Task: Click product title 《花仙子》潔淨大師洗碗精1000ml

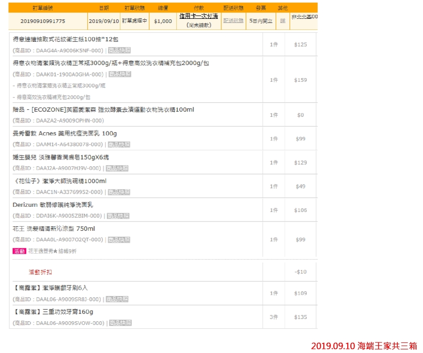Action: 60,181
